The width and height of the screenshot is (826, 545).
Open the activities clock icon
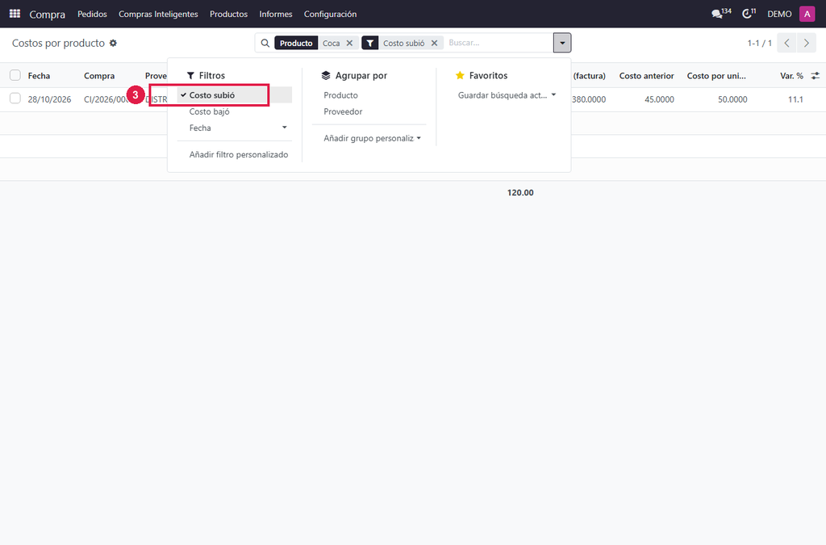pos(749,14)
